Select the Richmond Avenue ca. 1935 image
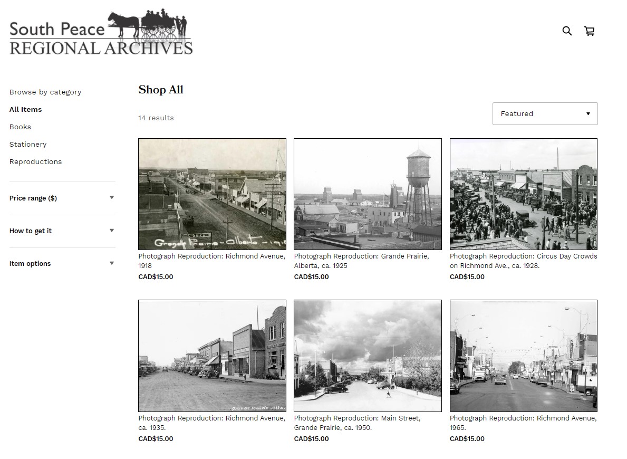This screenshot has height=459, width=627. (x=212, y=356)
